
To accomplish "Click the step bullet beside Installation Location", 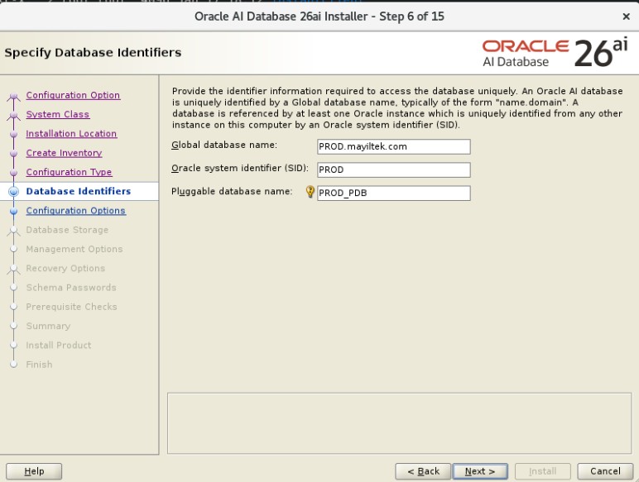I will (13, 134).
